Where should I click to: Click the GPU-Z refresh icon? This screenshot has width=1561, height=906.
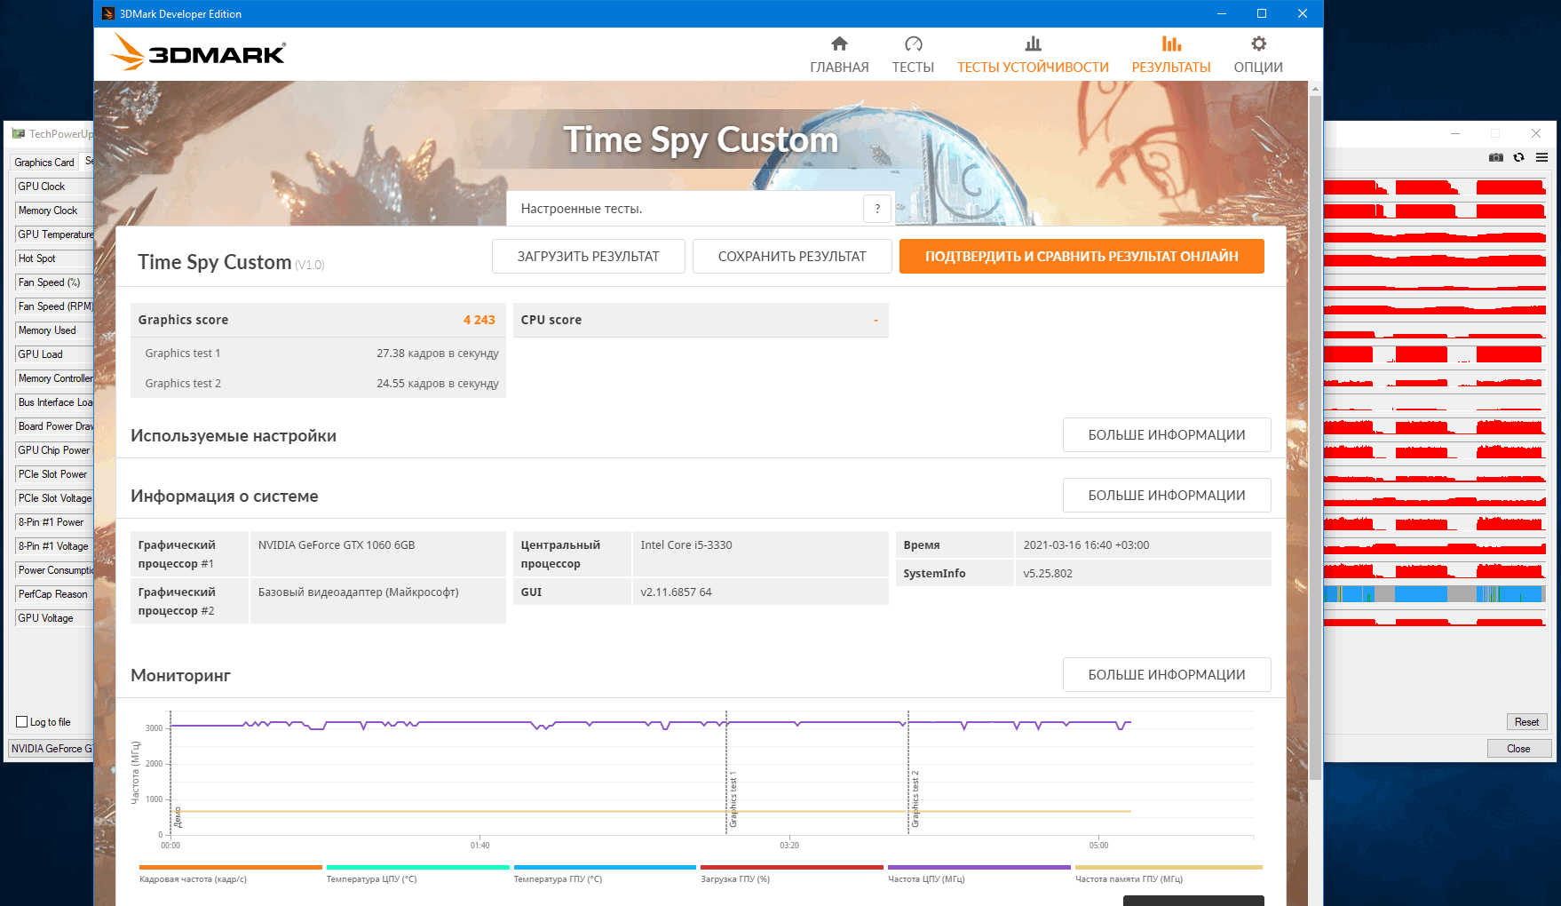1519,157
